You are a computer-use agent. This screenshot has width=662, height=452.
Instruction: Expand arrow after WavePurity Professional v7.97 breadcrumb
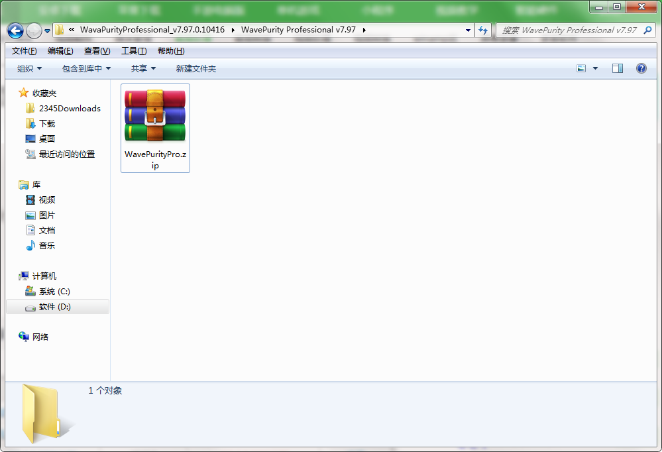point(364,30)
